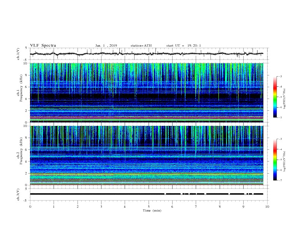
Task: Click inside the ch.1 spectrogram panel
Action: [147, 92]
